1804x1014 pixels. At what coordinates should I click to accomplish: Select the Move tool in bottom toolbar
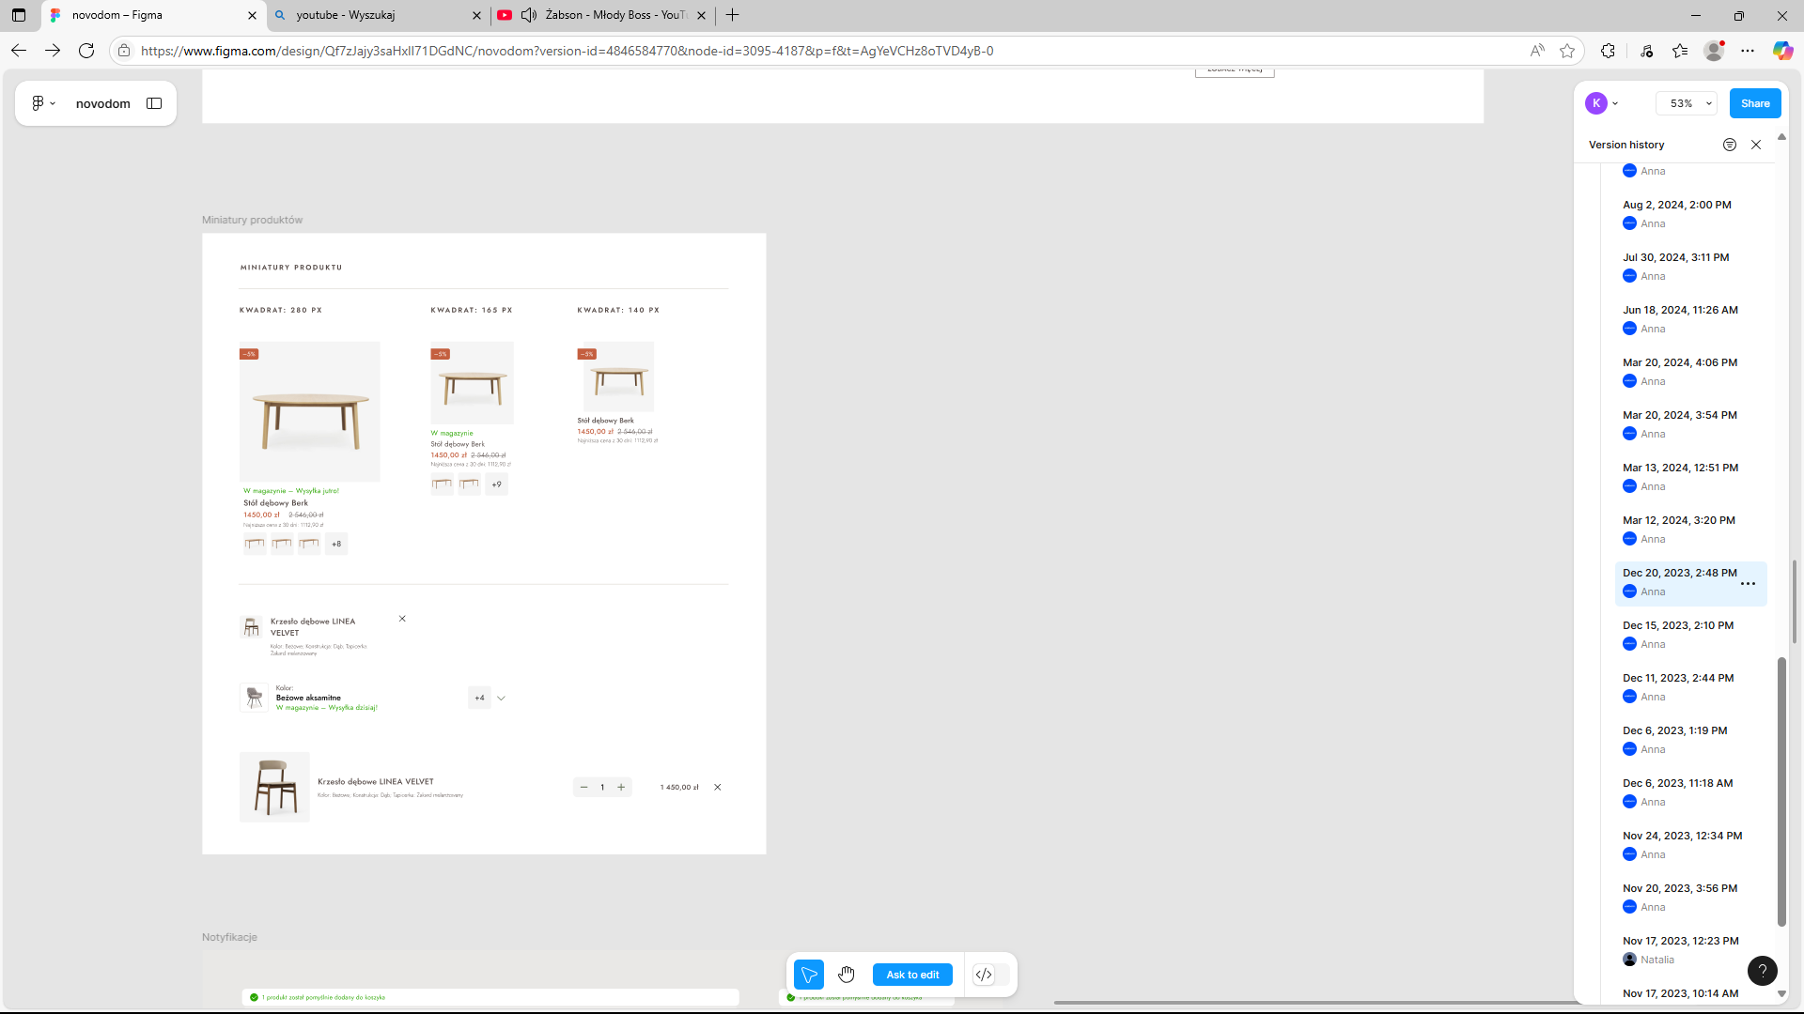[x=808, y=975]
